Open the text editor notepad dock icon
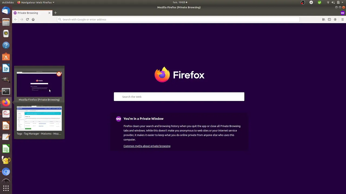This screenshot has height=194, width=346. pos(6,137)
